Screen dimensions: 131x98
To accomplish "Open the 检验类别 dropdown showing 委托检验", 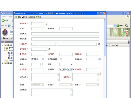I will (x=38, y=59).
